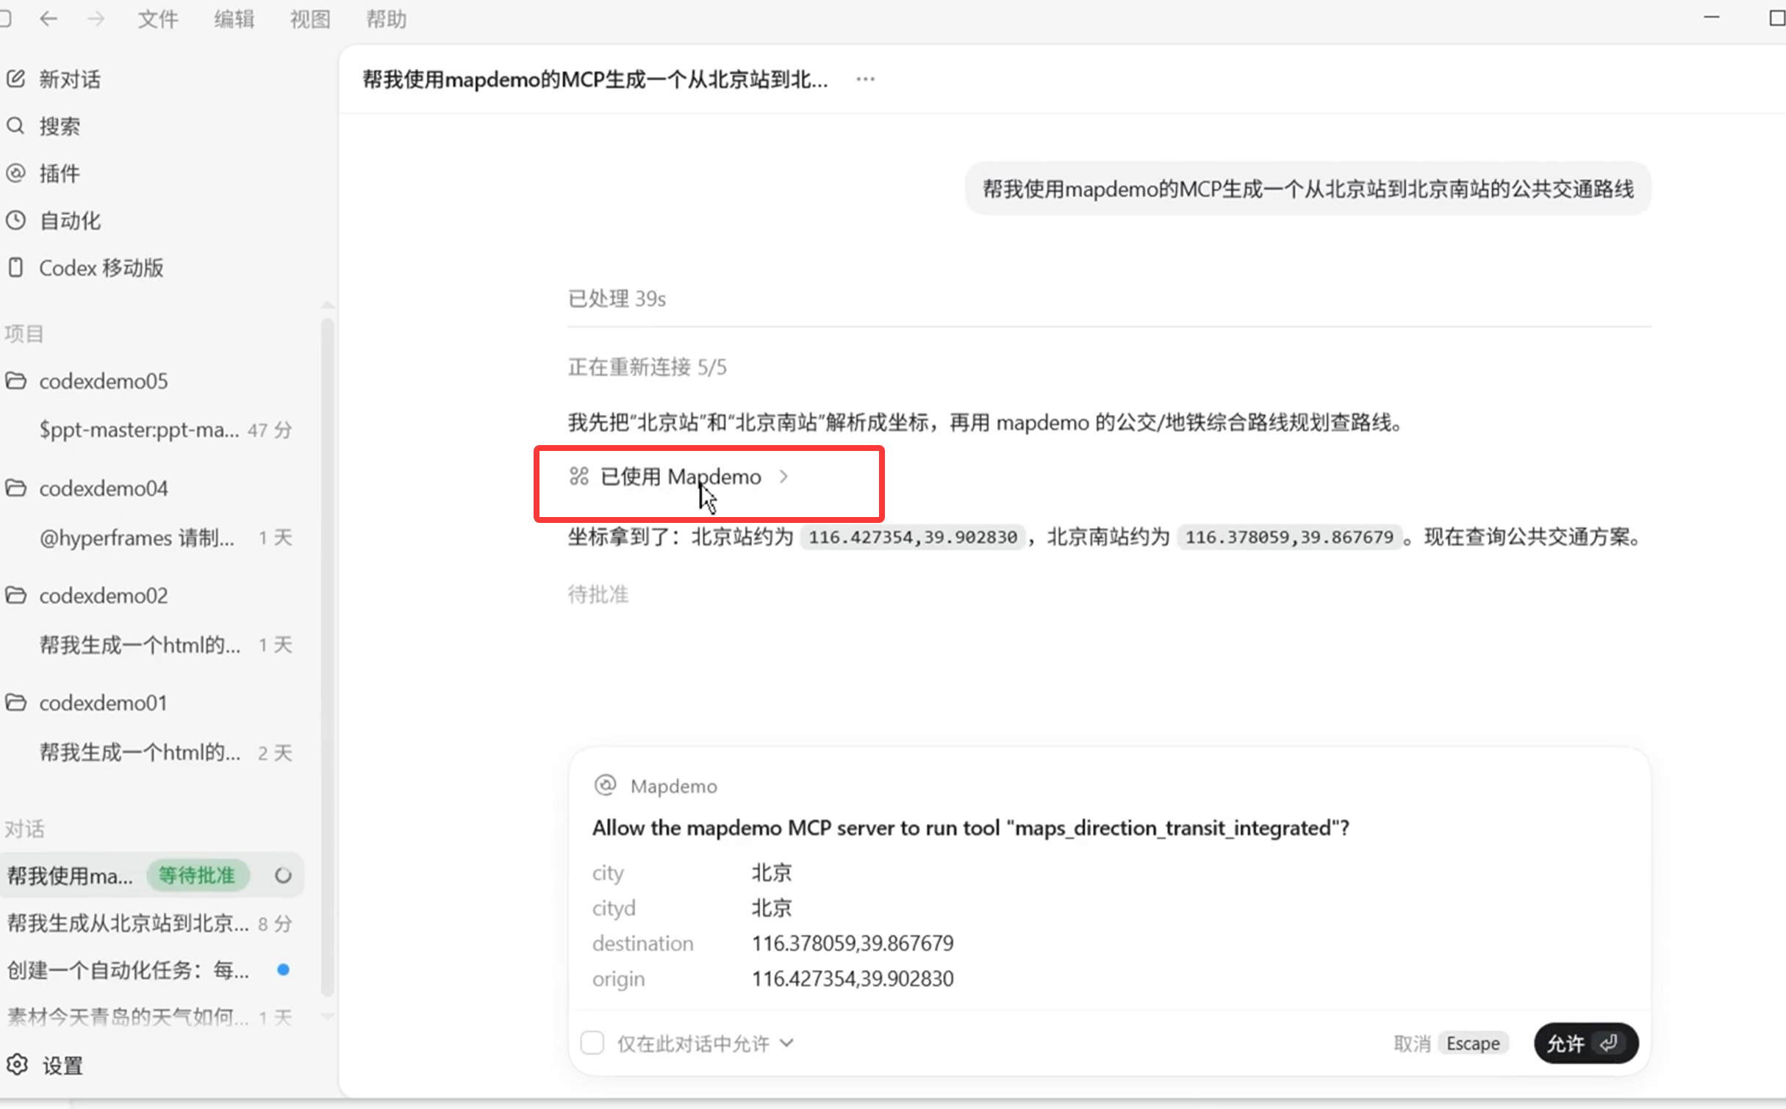Open the 仅在此对话中允许 dropdown arrow

tap(786, 1043)
